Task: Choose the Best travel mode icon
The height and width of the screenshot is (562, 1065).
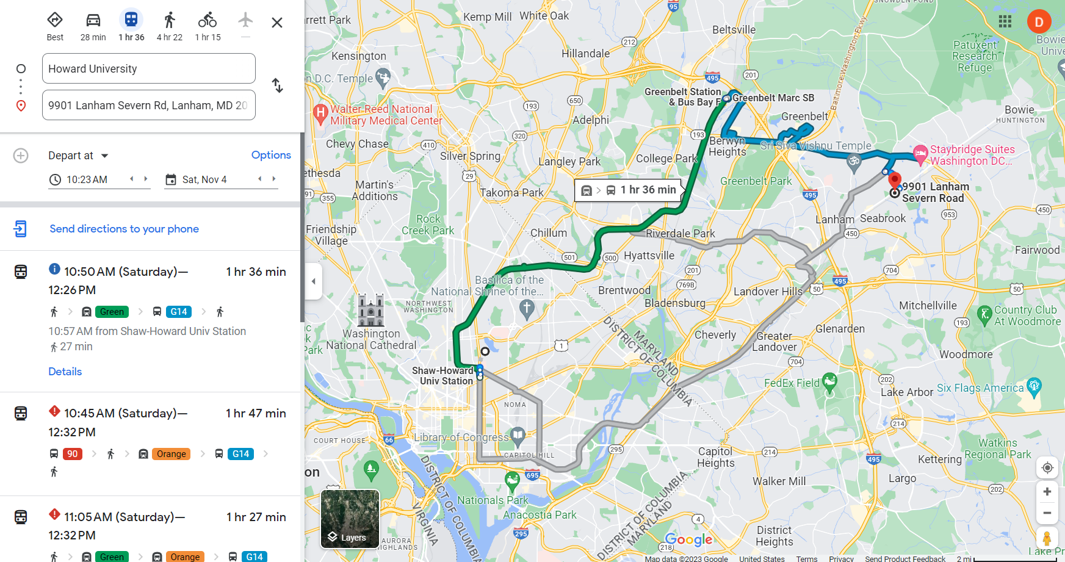Action: [55, 20]
